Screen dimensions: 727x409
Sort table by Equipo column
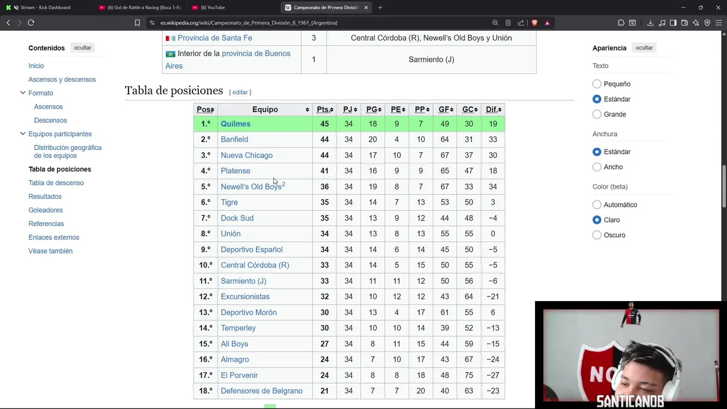[x=265, y=110]
